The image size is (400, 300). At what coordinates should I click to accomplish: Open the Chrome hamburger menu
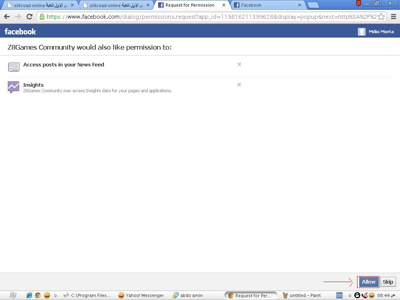[394, 17]
